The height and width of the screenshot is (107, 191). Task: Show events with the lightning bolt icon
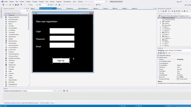pos(167,53)
